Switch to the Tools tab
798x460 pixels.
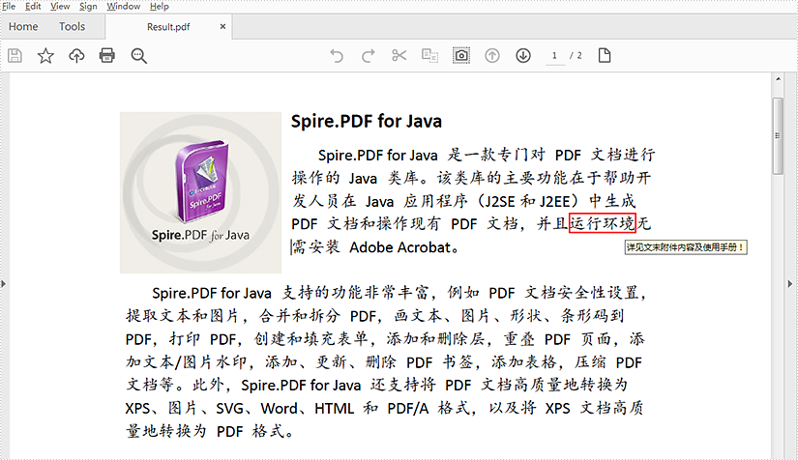72,26
